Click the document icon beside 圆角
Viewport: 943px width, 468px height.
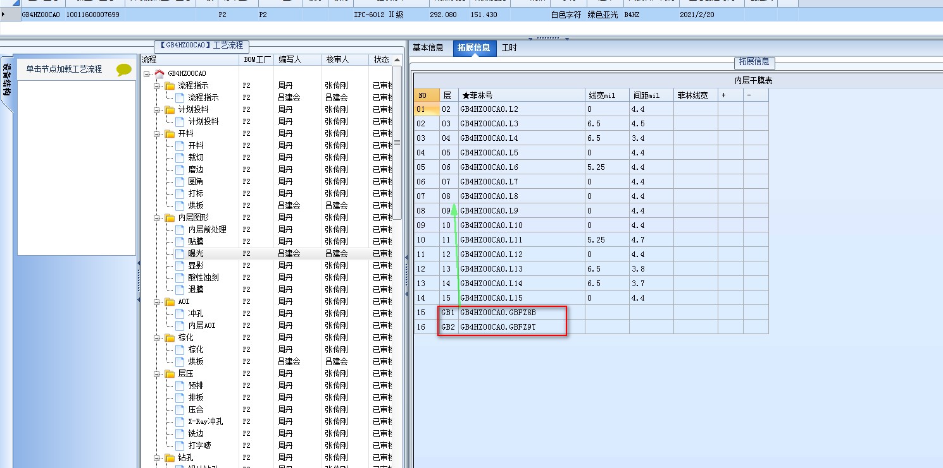point(180,182)
